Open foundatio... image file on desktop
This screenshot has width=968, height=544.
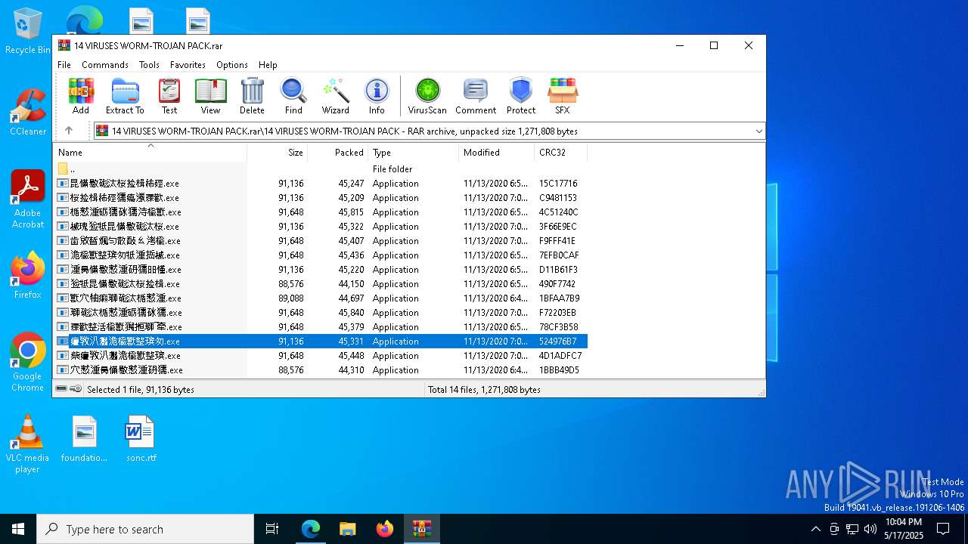point(85,438)
